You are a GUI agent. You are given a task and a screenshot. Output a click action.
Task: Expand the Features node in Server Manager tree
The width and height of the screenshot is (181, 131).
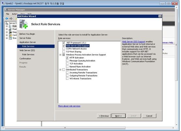pos(7,29)
